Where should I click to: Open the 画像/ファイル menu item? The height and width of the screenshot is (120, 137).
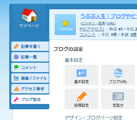[30, 78]
